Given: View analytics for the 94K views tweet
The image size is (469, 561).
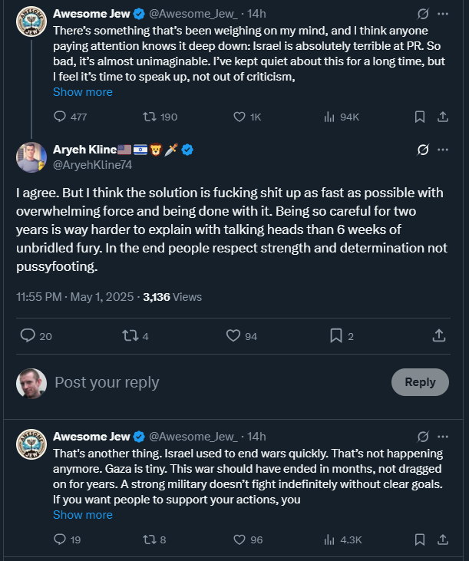Looking at the screenshot, I should (x=329, y=117).
